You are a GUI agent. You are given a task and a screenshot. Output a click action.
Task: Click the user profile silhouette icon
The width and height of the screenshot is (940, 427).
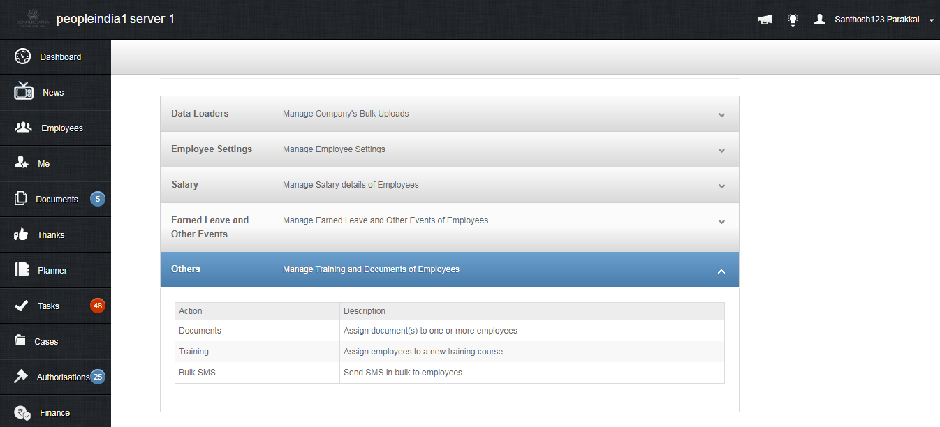click(820, 20)
